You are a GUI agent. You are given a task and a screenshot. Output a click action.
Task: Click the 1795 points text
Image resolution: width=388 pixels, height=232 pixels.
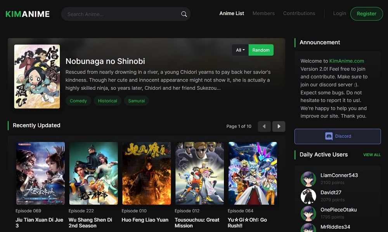(x=333, y=217)
